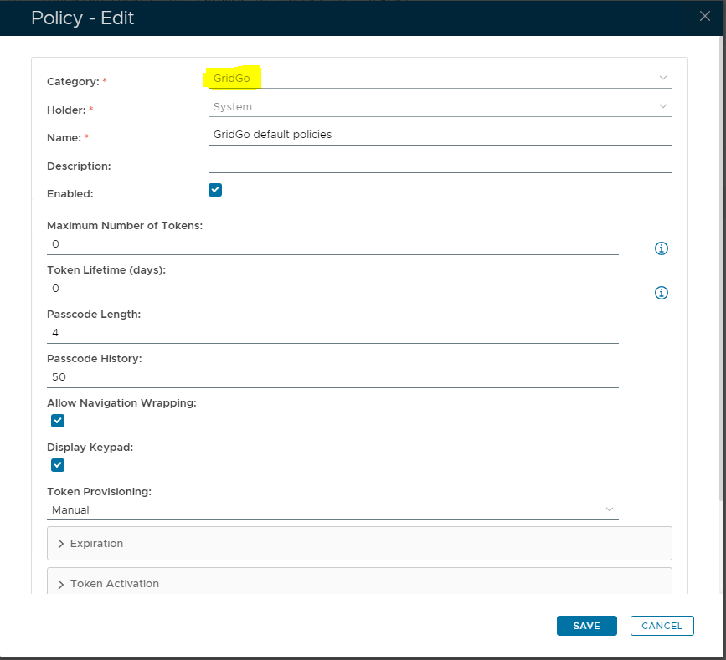
Task: Click the Passcode History input field
Action: (332, 377)
